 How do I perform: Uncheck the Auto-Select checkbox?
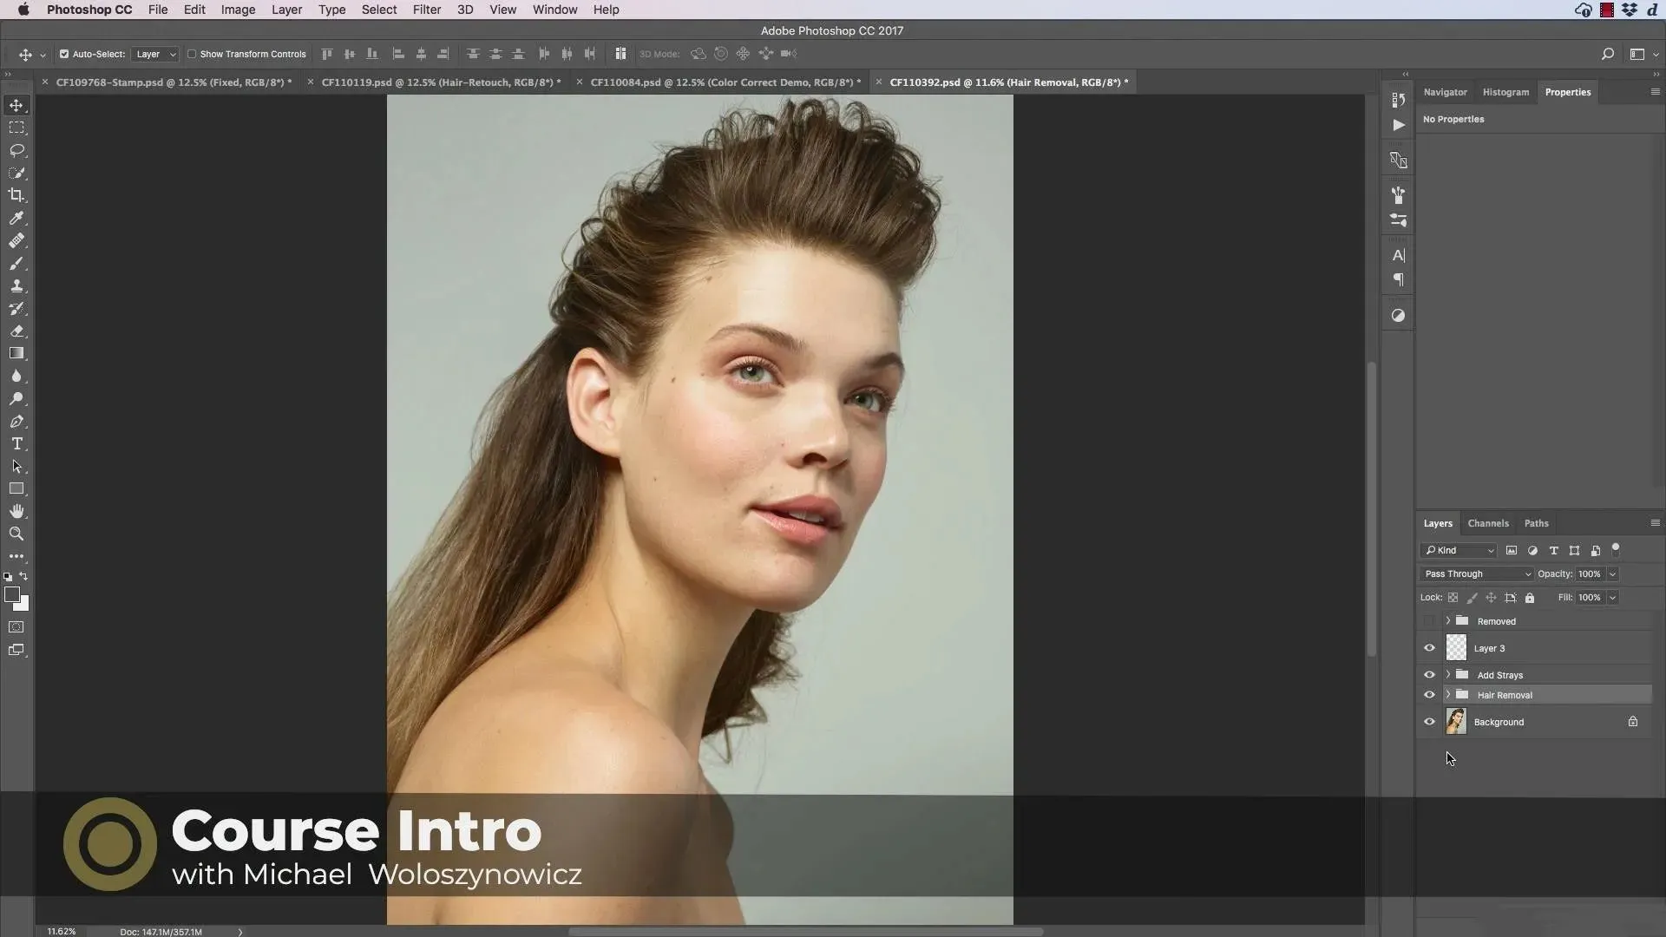click(x=64, y=54)
